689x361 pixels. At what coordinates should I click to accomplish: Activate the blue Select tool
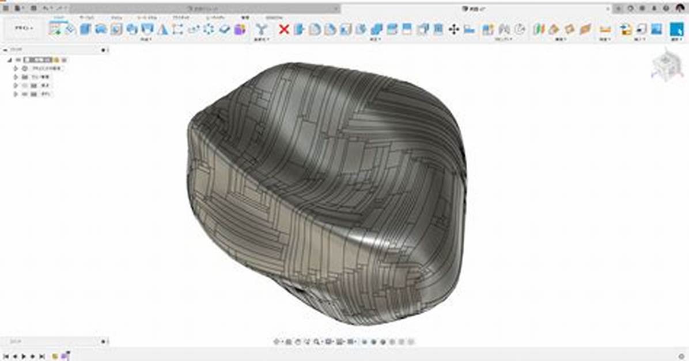(x=676, y=29)
